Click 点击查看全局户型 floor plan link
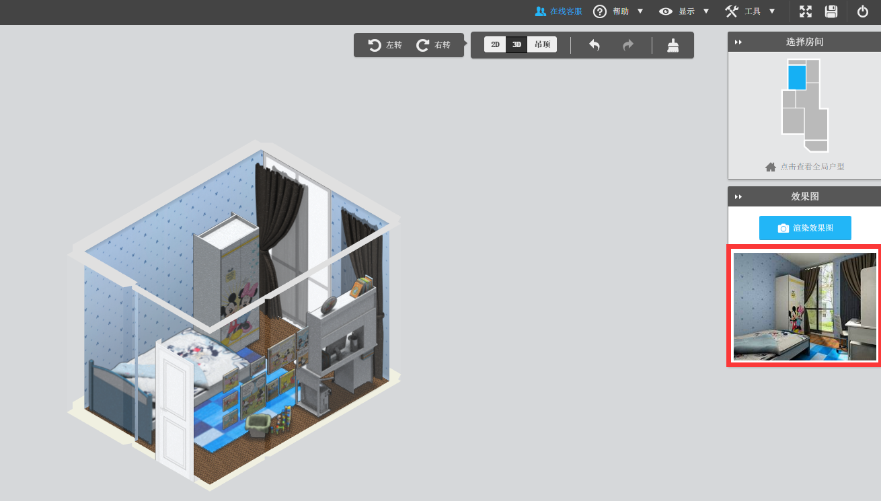 (x=805, y=167)
